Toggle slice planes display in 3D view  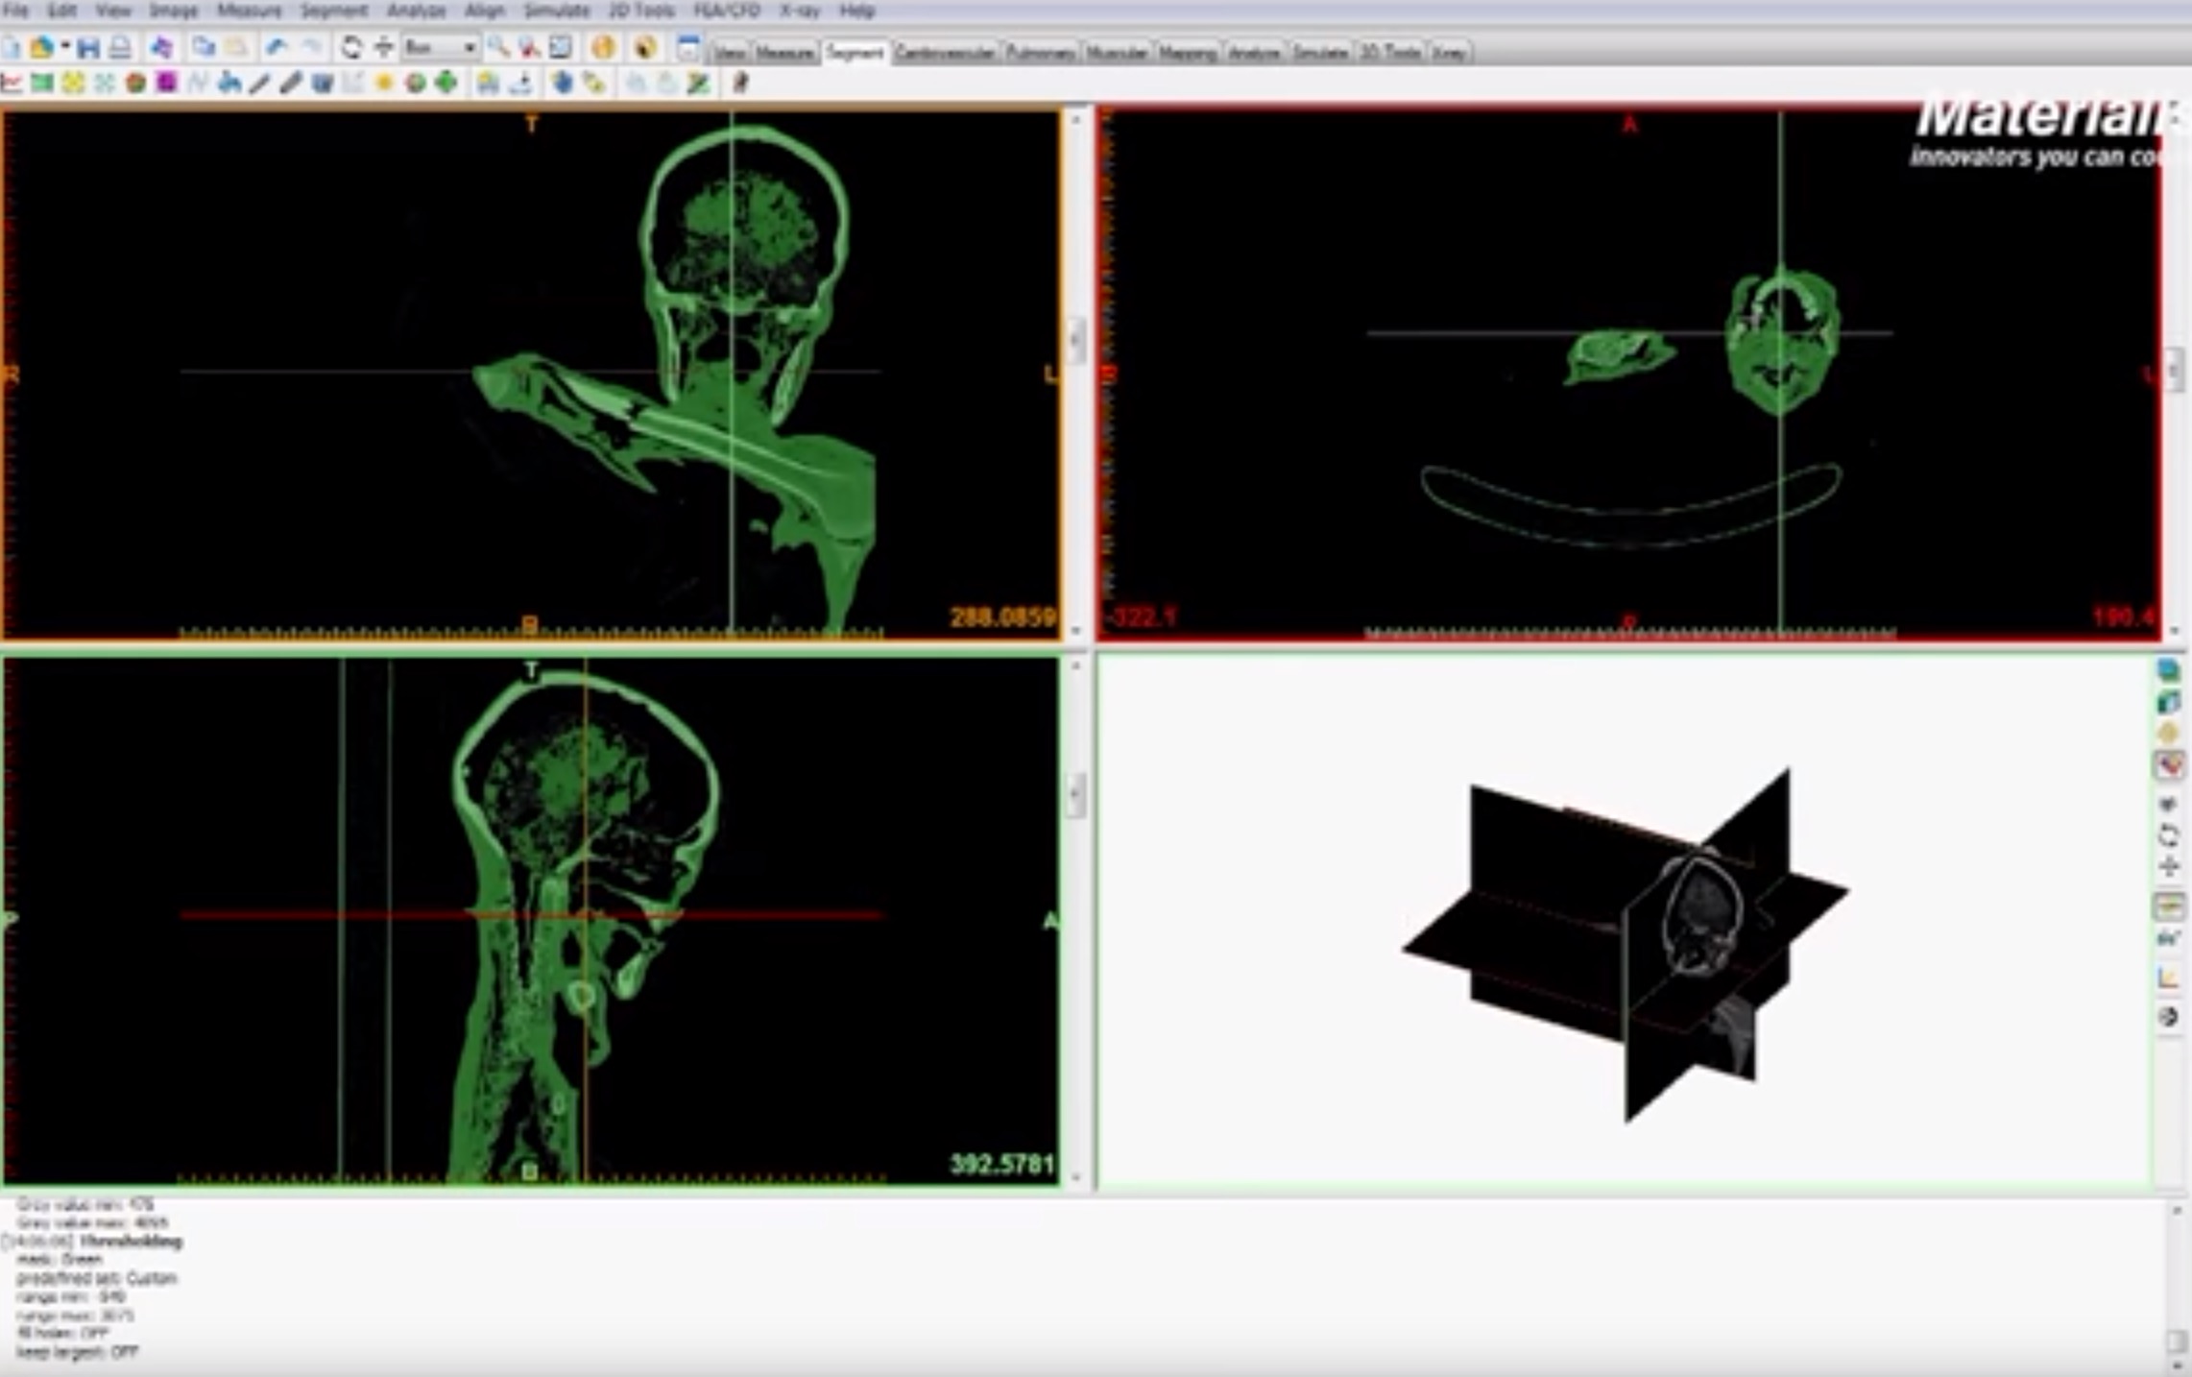point(2168,906)
